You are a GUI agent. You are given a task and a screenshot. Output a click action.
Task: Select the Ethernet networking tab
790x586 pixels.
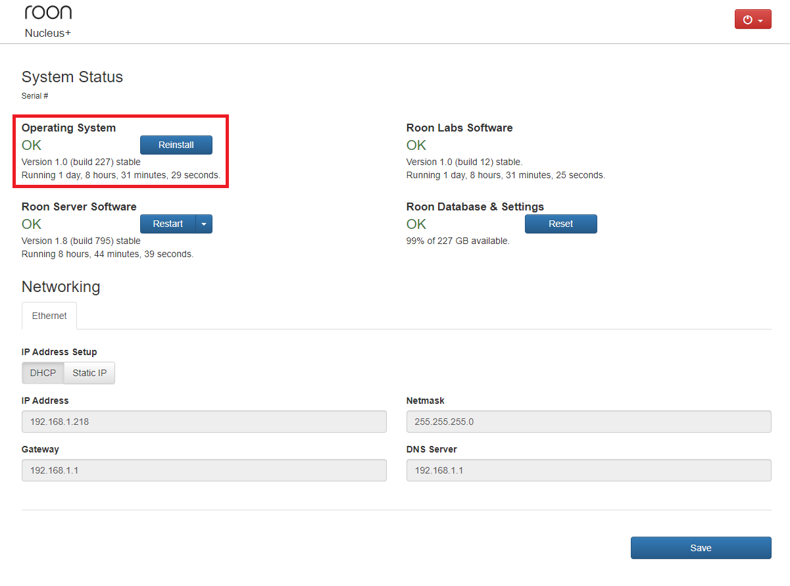click(49, 316)
